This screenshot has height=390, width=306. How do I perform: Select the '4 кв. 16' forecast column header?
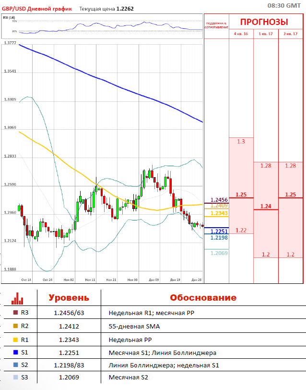[x=241, y=34]
